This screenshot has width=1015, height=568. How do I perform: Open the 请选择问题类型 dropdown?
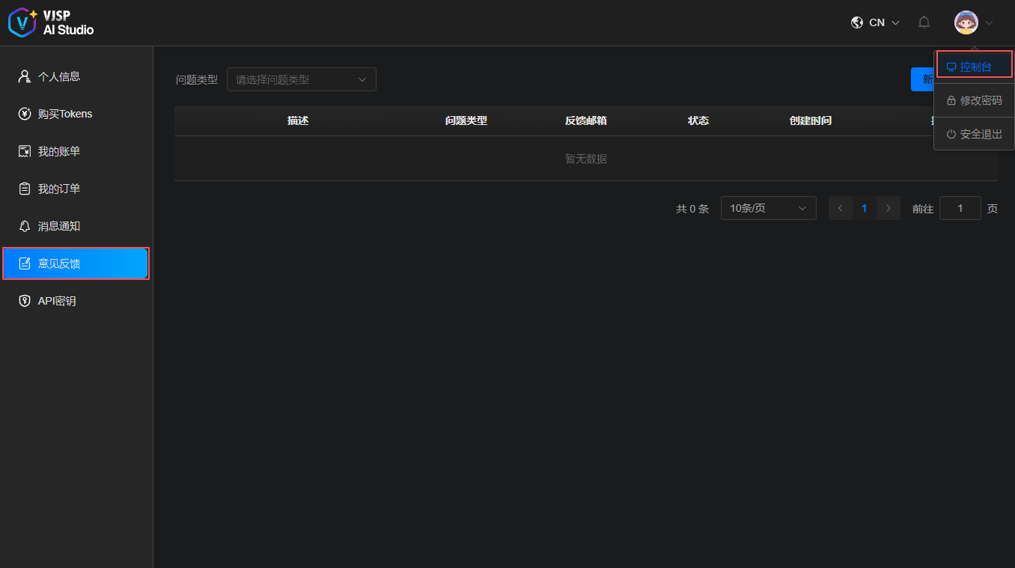point(301,79)
